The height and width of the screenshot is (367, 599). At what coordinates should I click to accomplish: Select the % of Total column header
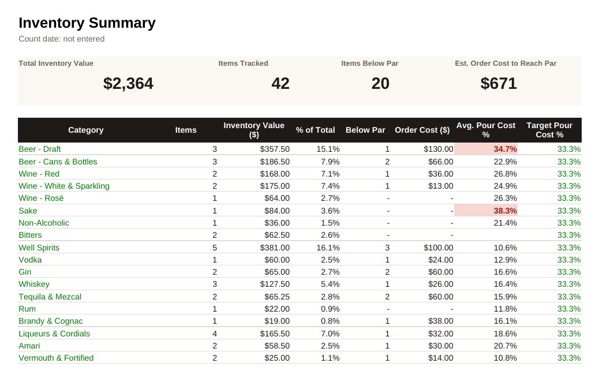[316, 130]
